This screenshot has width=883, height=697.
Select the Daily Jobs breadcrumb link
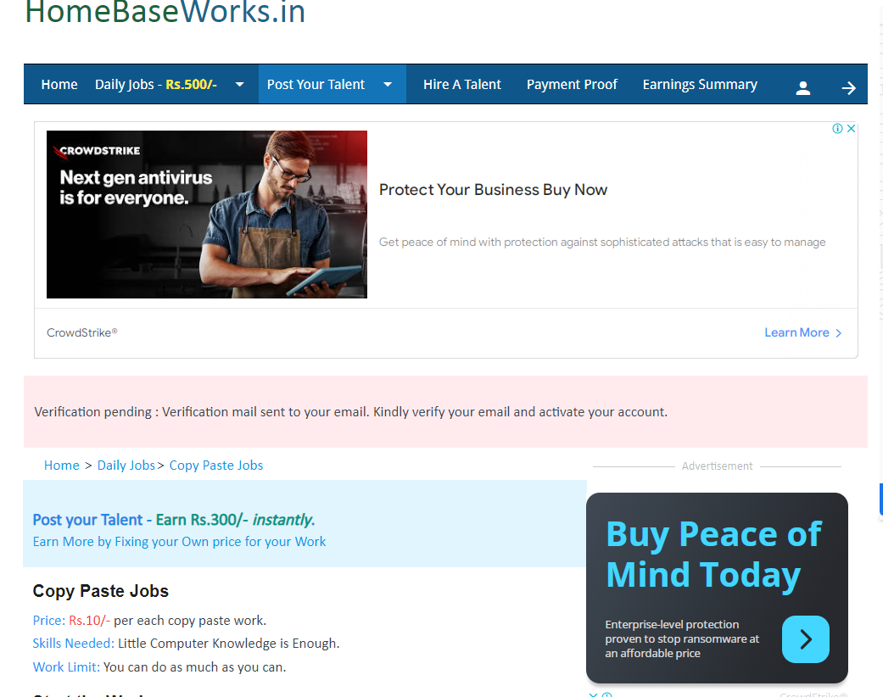[126, 465]
